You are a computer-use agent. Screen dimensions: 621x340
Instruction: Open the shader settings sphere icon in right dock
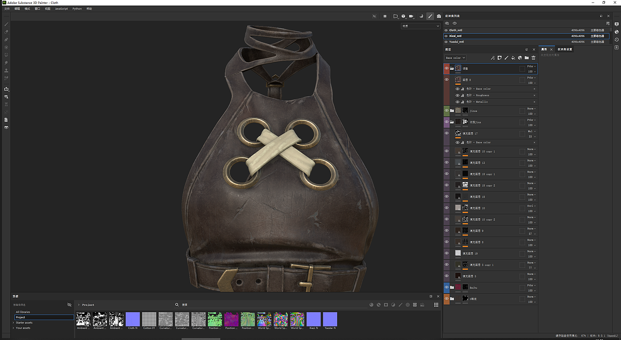point(617,31)
